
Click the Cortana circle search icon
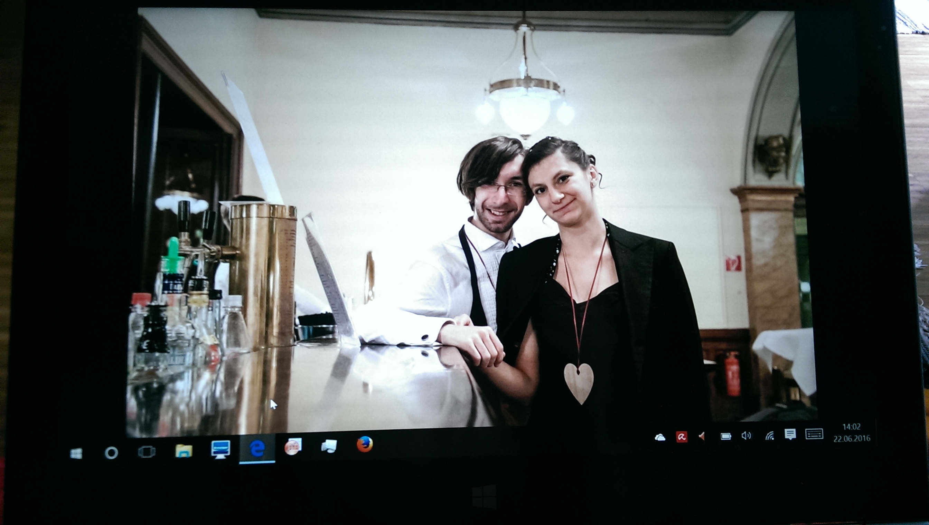pyautogui.click(x=111, y=452)
